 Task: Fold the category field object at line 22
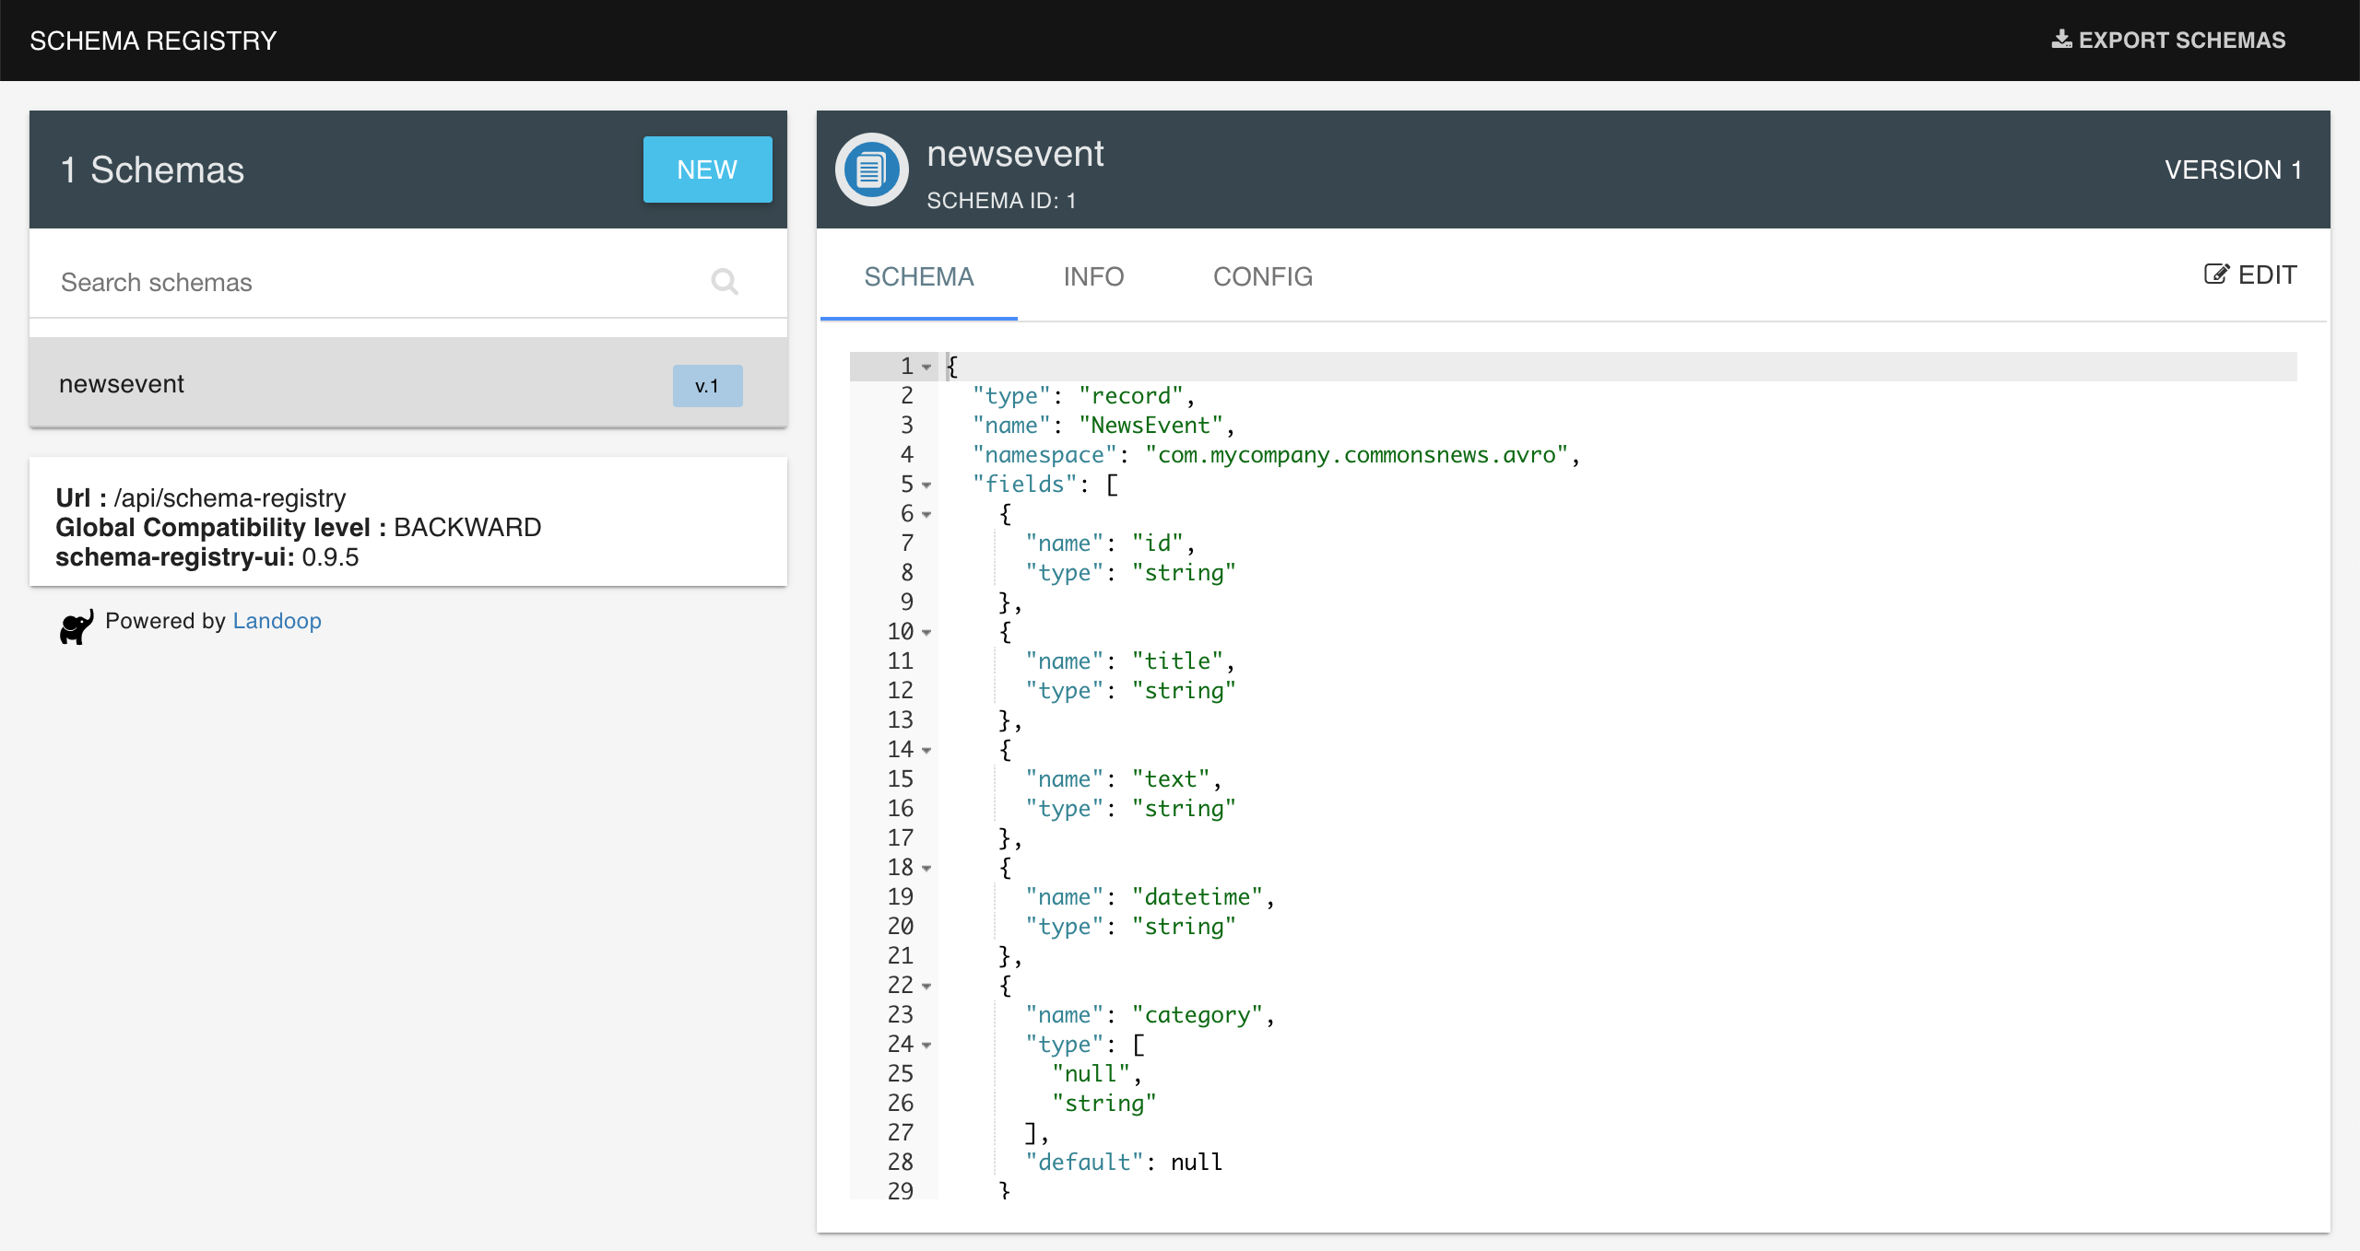tap(926, 986)
